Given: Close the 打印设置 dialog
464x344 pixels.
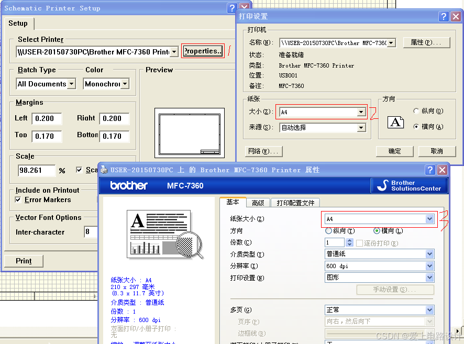Looking at the screenshot, I should click(x=456, y=16).
